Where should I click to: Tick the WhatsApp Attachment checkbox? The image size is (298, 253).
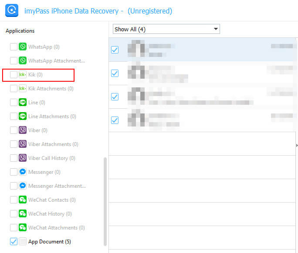[x=14, y=60]
